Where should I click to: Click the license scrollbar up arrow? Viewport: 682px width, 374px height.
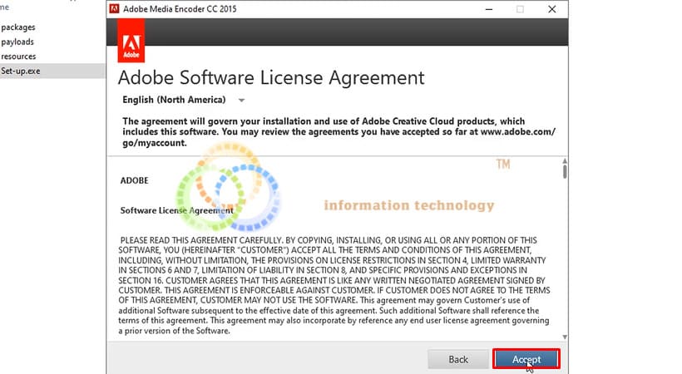coord(565,161)
